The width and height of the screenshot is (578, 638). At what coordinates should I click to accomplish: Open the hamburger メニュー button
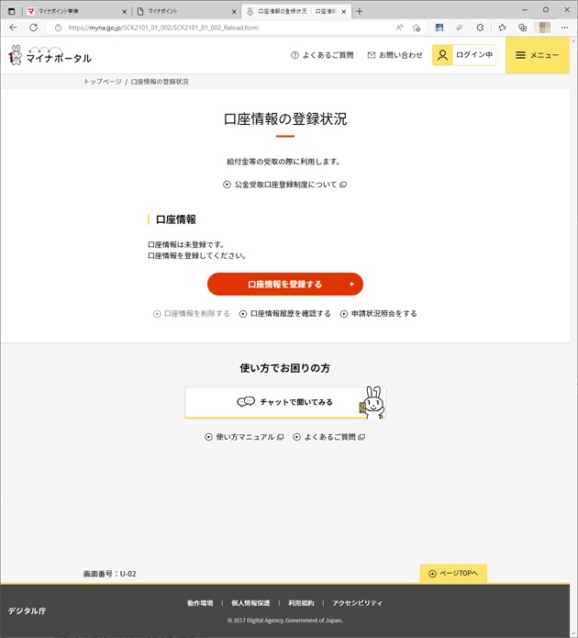pyautogui.click(x=538, y=55)
